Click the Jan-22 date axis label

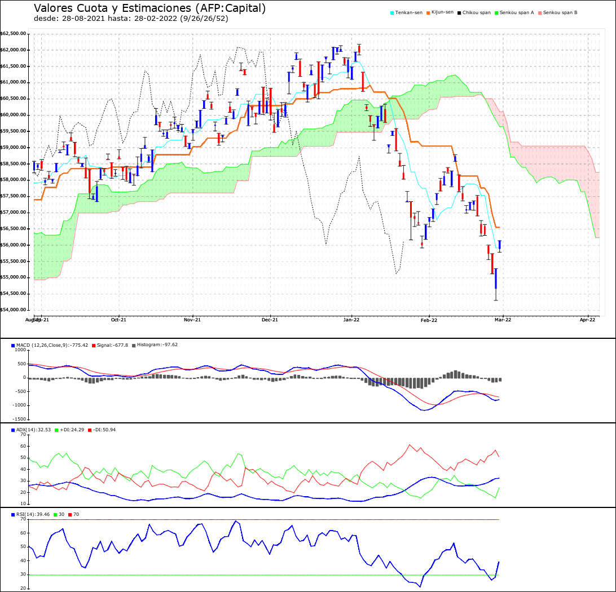pyautogui.click(x=351, y=320)
